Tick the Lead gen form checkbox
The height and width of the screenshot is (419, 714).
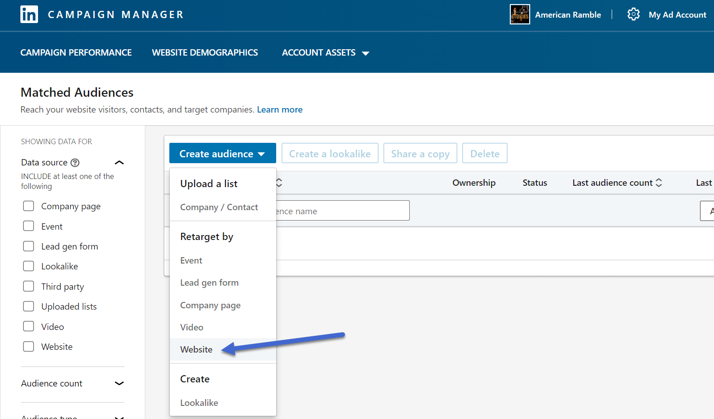coord(29,246)
